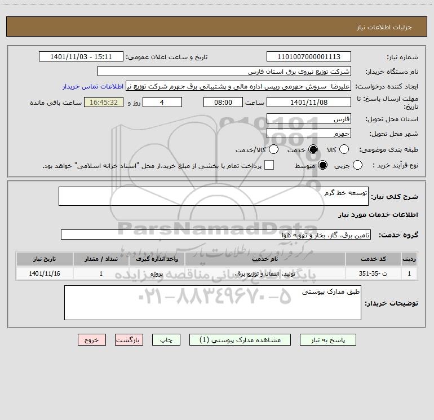434x420 pixels.
Task: Click the شرح کلی نیاز text area
Action: coord(214,196)
